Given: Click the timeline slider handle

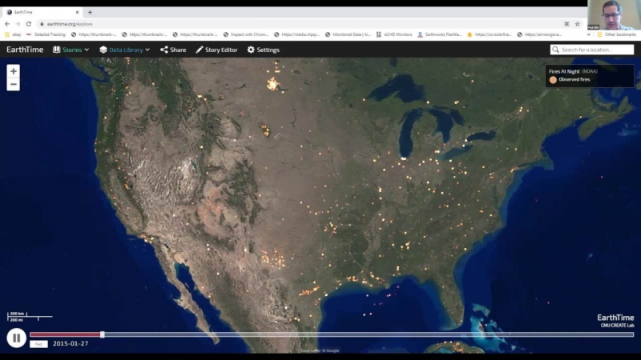Looking at the screenshot, I should tap(103, 334).
